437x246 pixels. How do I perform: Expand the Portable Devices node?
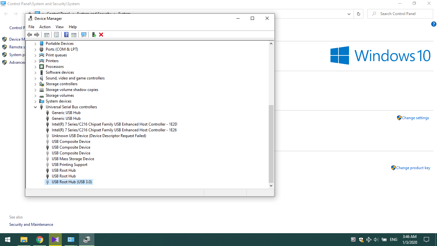tap(36, 44)
